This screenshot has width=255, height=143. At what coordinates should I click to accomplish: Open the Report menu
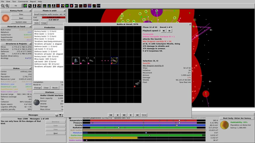(33, 1)
